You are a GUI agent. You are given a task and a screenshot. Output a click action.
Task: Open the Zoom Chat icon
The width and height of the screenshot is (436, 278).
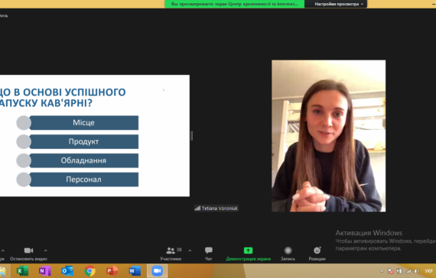(x=209, y=251)
